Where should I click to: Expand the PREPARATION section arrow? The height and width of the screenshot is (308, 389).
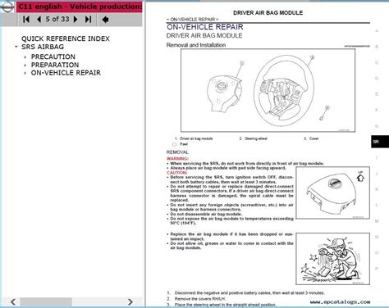pyautogui.click(x=25, y=66)
